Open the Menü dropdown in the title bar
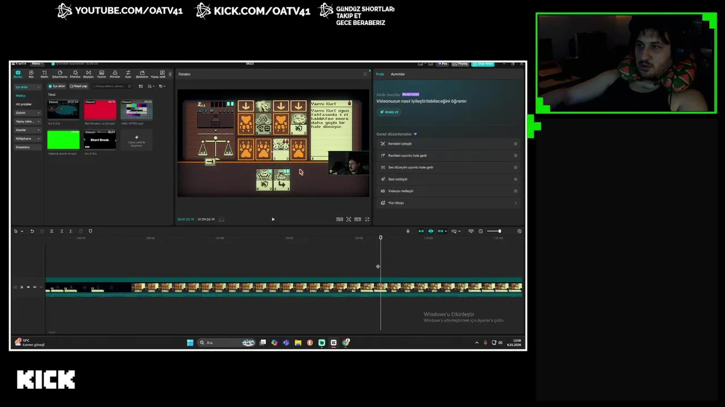Viewport: 725px width, 407px height. [x=36, y=63]
